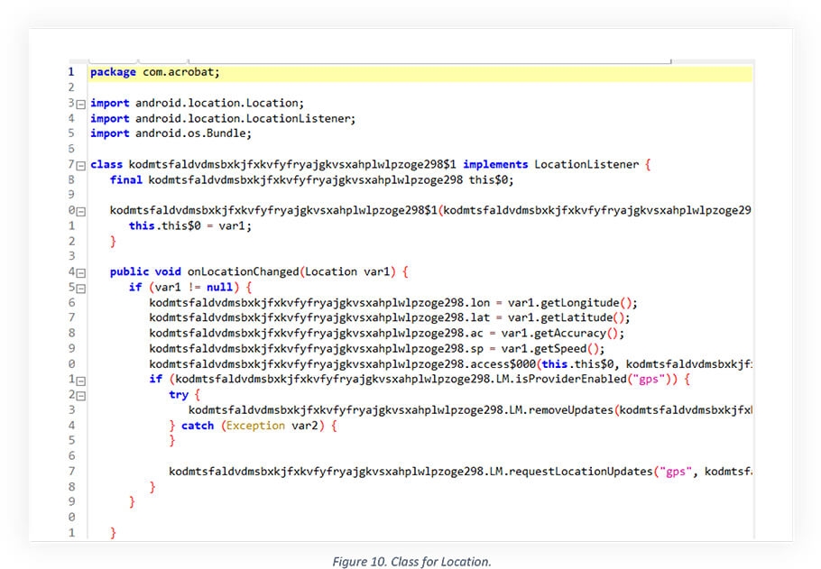
Task: Collapse the onLocationChanged method fold marker
Action: click(x=80, y=273)
